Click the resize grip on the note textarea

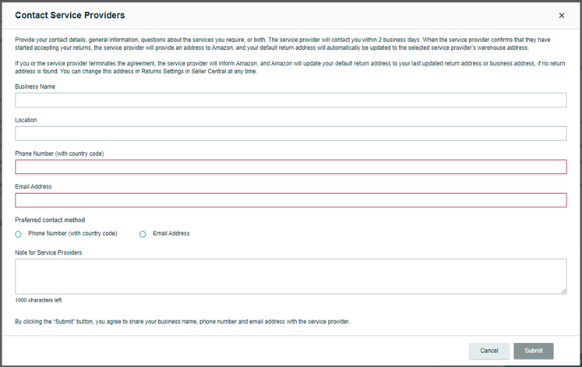click(564, 291)
